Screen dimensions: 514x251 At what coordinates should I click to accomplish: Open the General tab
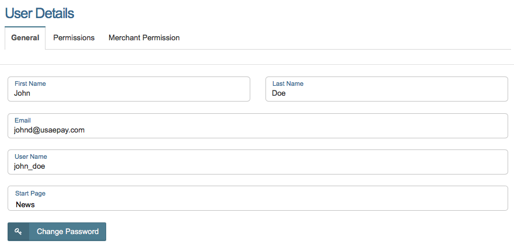pyautogui.click(x=25, y=38)
